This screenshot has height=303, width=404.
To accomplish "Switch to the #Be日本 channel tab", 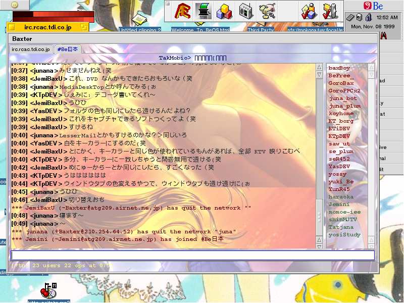I will (68, 49).
